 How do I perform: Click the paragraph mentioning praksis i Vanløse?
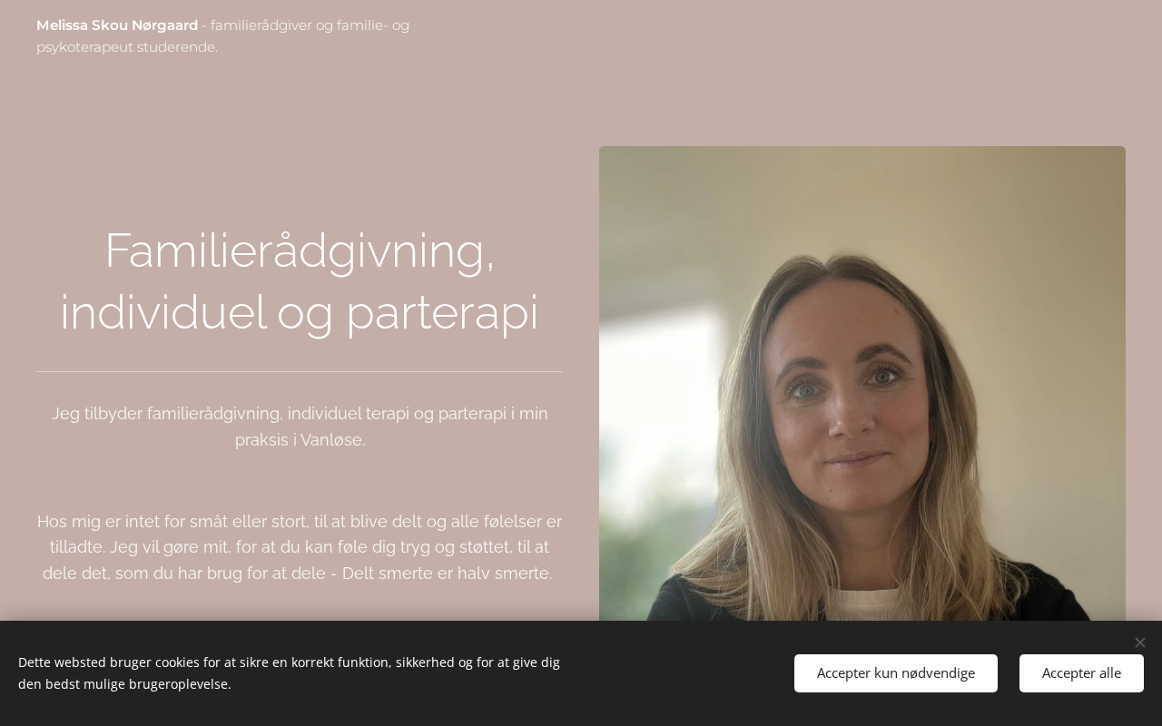point(300,427)
